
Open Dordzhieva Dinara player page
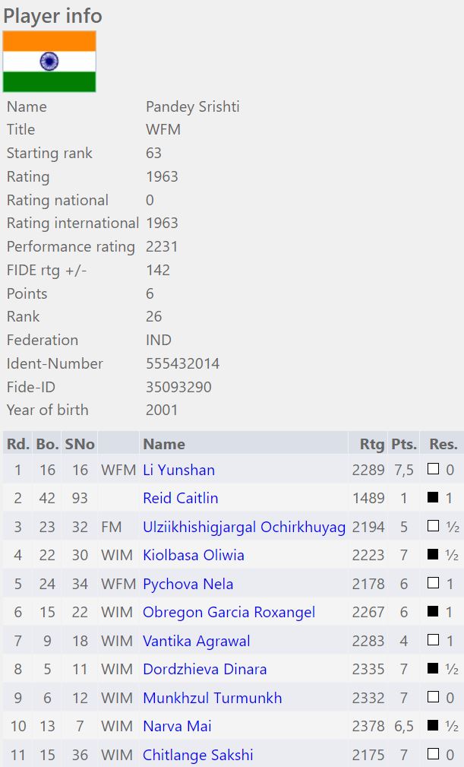pyautogui.click(x=204, y=670)
